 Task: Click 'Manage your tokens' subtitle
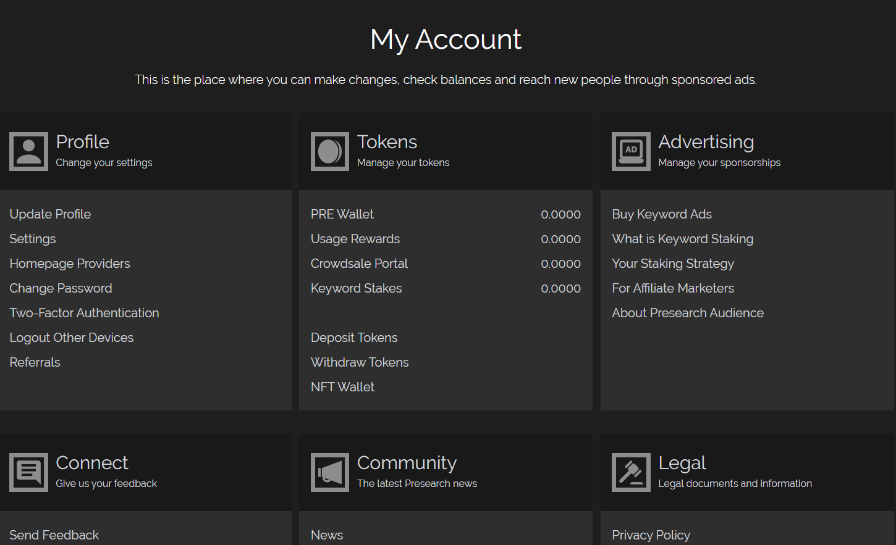point(403,163)
